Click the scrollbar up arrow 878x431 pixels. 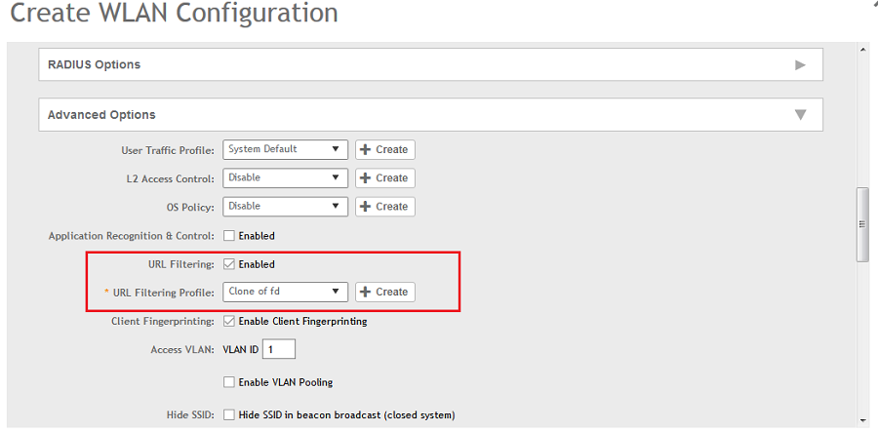(x=861, y=50)
